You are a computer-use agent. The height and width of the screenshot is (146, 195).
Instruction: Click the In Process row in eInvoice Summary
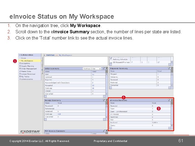pyautogui.click(x=140, y=114)
